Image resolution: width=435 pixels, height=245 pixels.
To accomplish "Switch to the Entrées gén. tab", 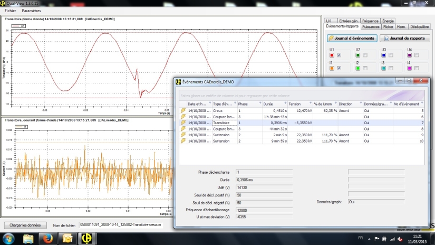I will (x=349, y=21).
